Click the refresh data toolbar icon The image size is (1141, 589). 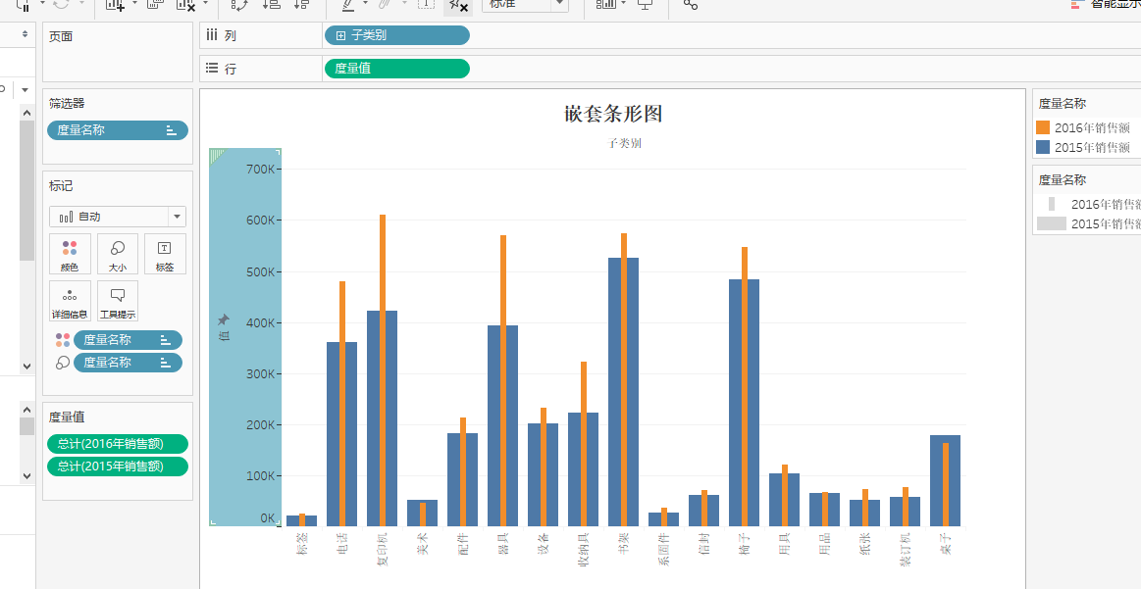tap(61, 4)
